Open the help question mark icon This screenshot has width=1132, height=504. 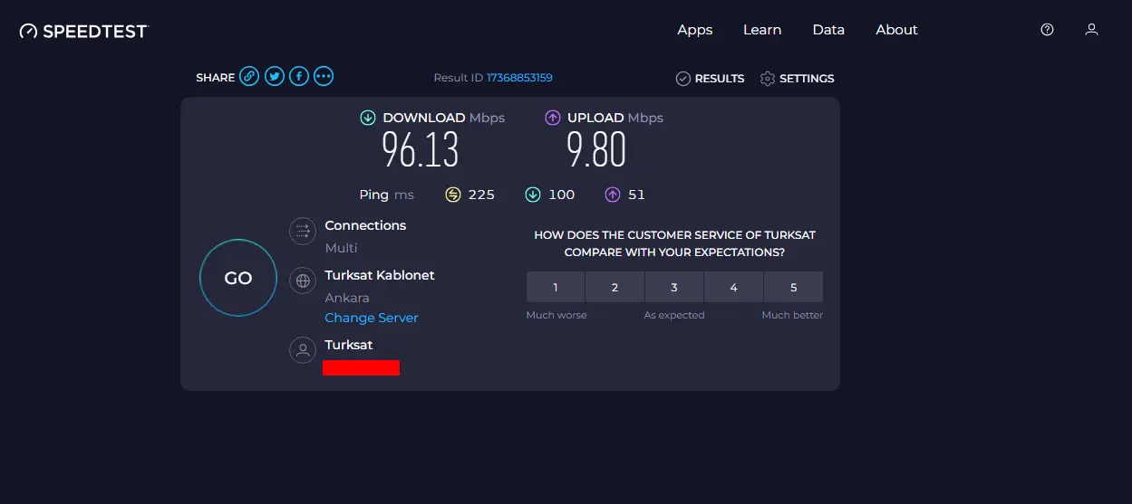1047,30
